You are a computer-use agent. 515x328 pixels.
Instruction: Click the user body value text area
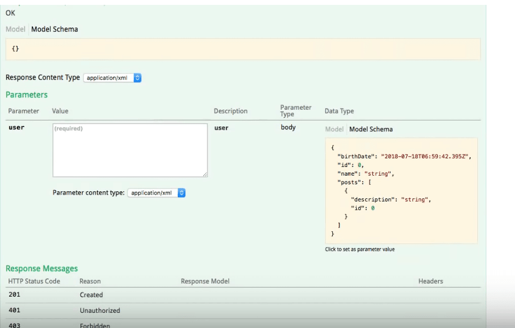coord(130,150)
